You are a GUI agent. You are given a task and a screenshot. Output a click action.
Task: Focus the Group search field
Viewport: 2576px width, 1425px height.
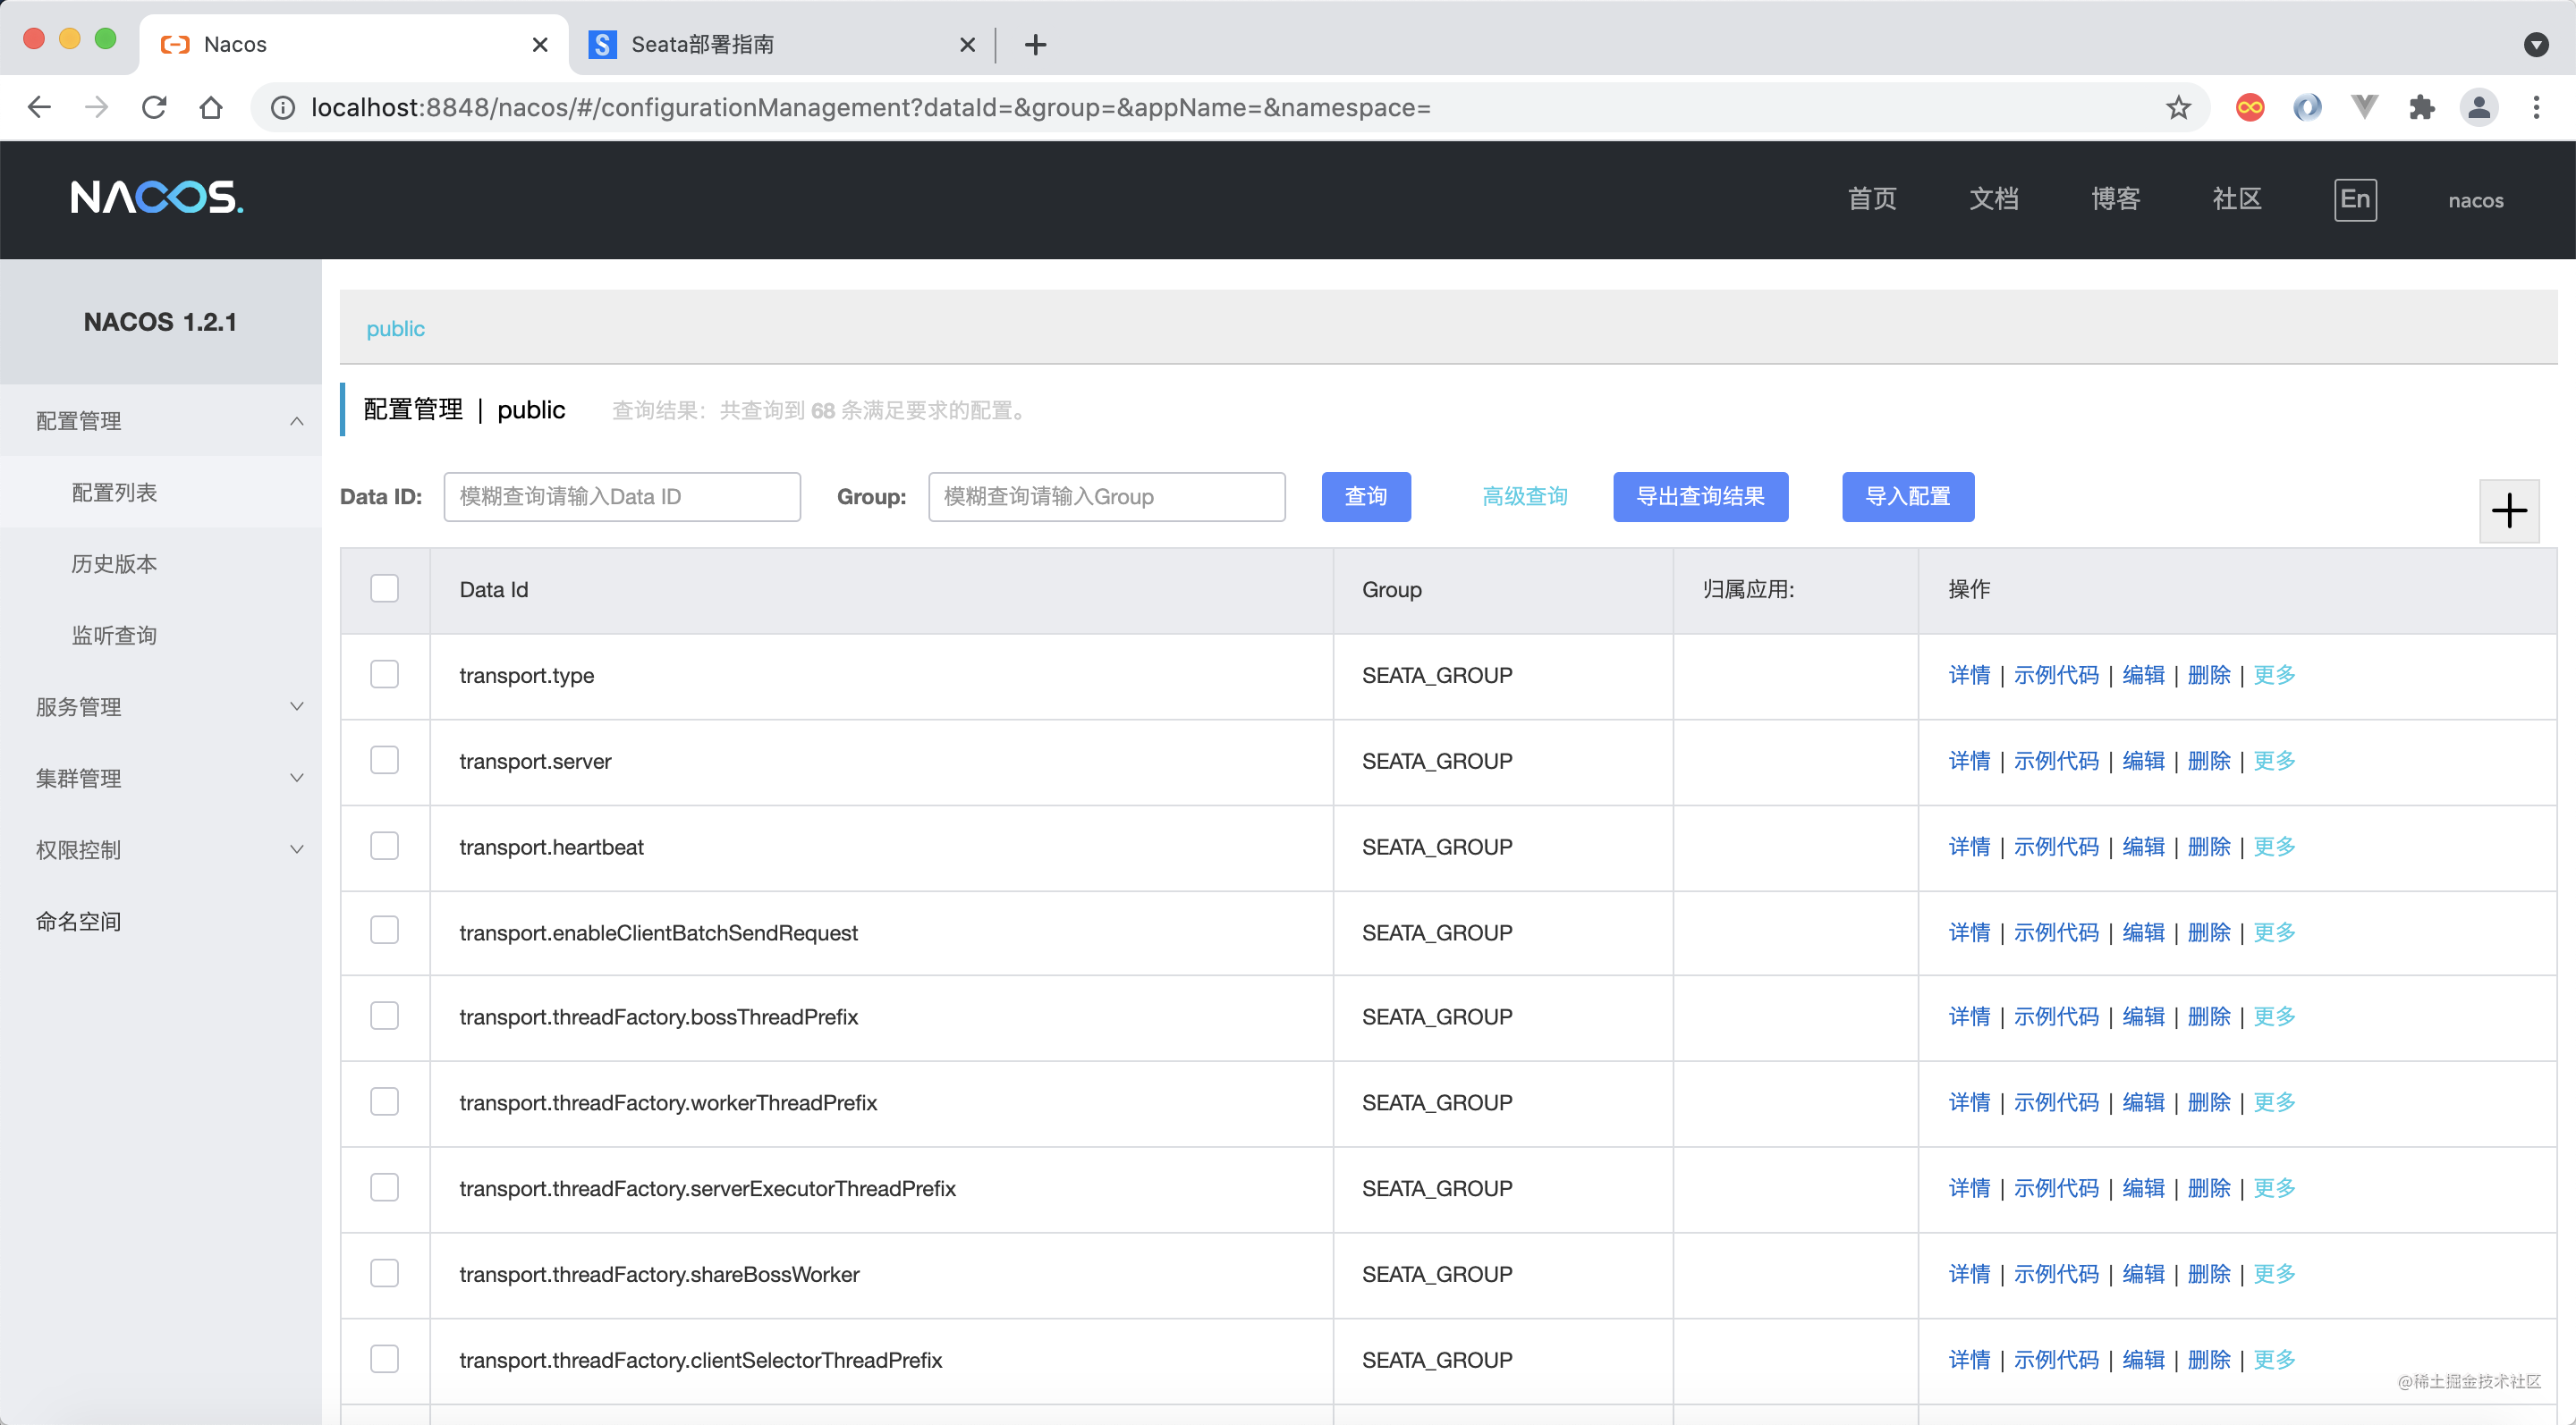coord(1107,497)
